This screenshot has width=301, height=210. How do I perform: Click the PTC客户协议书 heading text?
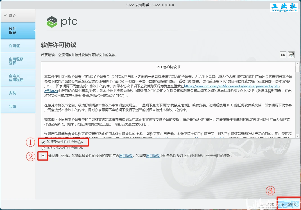[168, 67]
